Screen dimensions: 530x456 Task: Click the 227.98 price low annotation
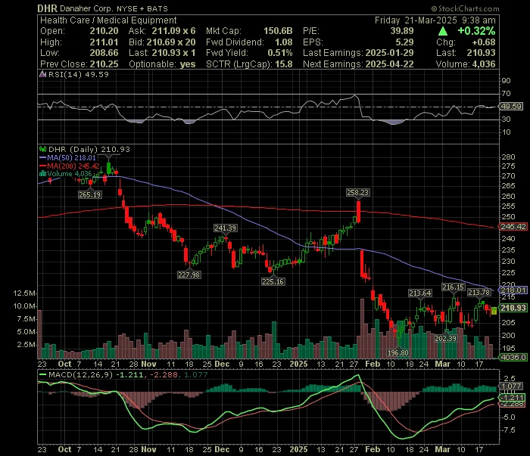pyautogui.click(x=189, y=275)
